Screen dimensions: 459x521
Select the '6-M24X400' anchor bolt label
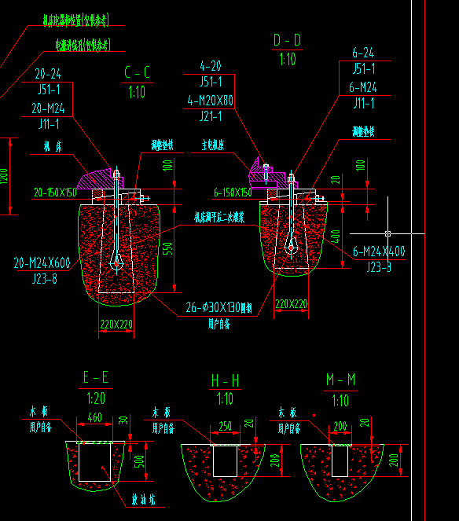[379, 251]
